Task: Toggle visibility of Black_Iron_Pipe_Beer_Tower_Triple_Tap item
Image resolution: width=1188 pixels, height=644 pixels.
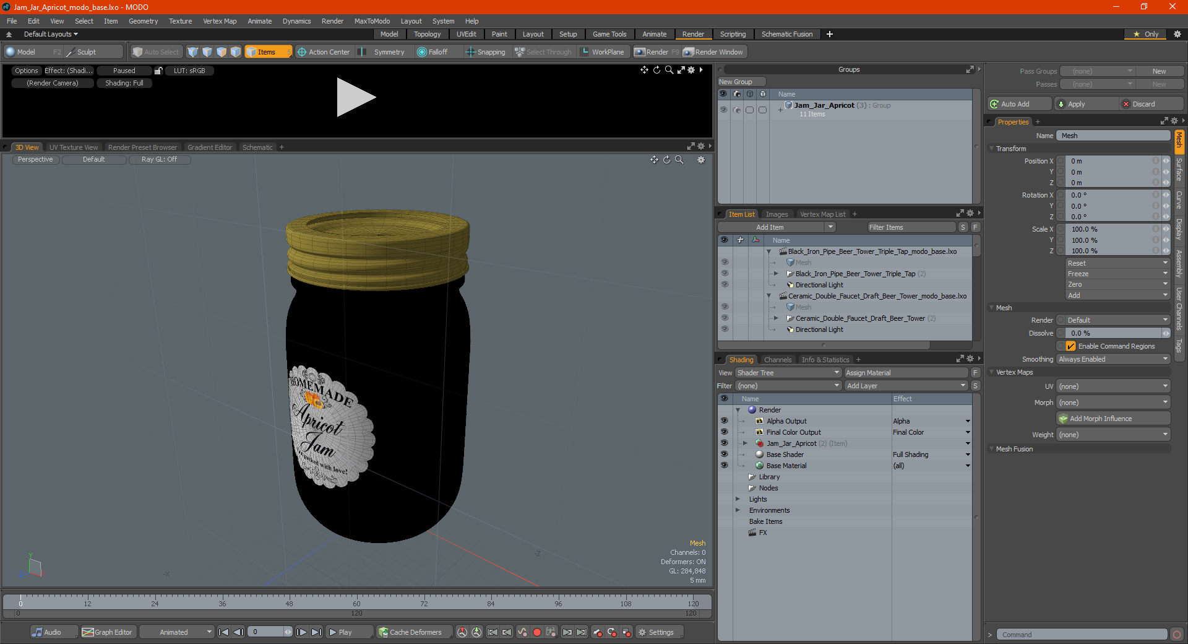Action: (724, 274)
